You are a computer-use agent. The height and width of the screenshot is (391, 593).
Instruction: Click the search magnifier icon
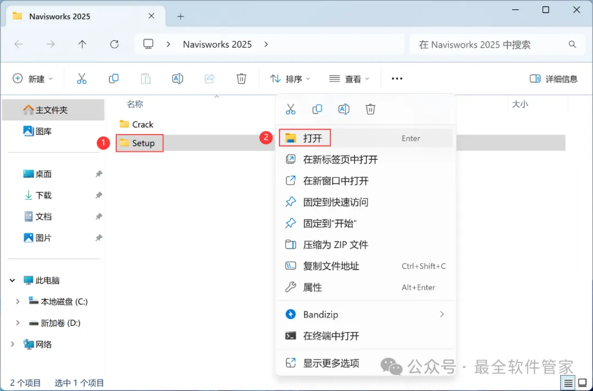coord(572,44)
